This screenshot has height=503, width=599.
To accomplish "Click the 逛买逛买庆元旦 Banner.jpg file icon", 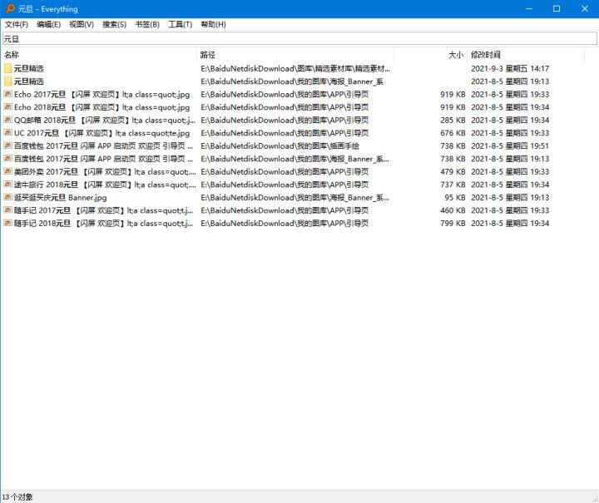I will (x=8, y=198).
